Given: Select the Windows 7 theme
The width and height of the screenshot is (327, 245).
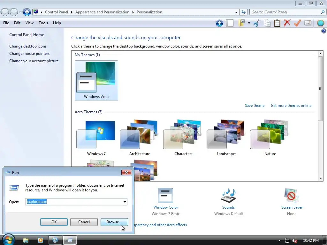Looking at the screenshot, I should click(96, 137).
